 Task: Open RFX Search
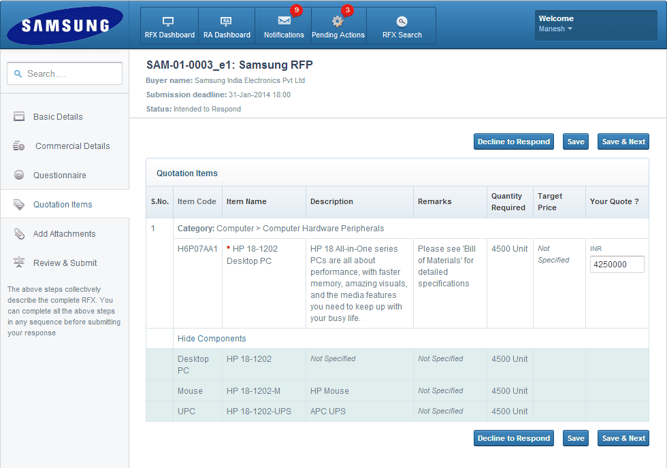[x=401, y=25]
